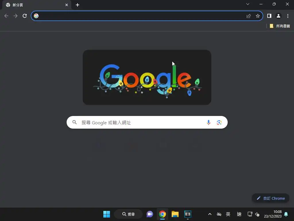294x221 pixels.
Task: Restore down the Chrome window
Action: 274,4
